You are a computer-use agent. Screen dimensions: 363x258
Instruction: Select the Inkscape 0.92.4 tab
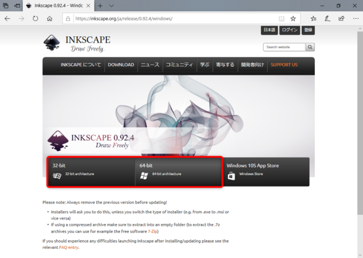(x=58, y=6)
